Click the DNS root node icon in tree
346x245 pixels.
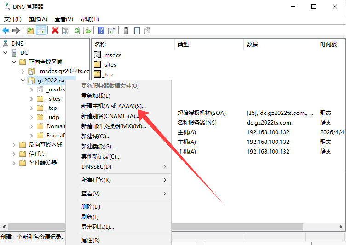6,44
